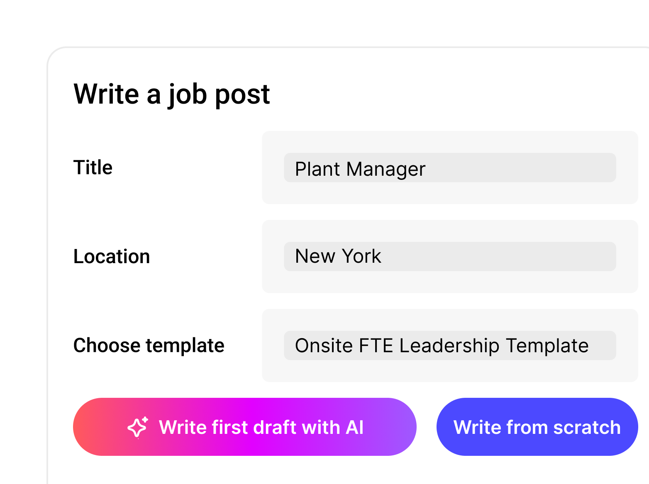Click the Choose template label

[149, 345]
